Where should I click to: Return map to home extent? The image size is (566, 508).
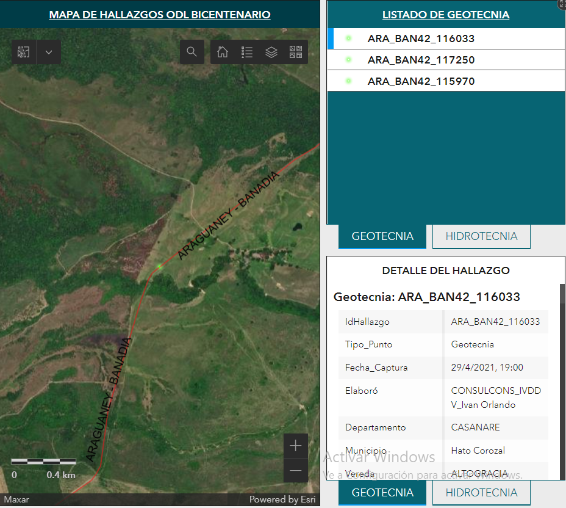223,53
